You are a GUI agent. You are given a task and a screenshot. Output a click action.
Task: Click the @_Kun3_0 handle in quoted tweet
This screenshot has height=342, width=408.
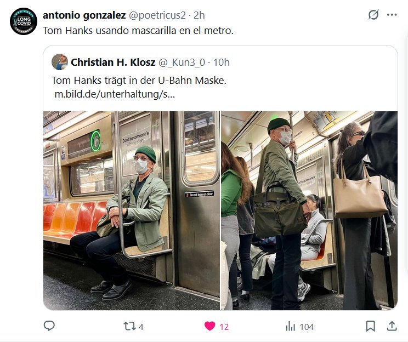(x=182, y=62)
